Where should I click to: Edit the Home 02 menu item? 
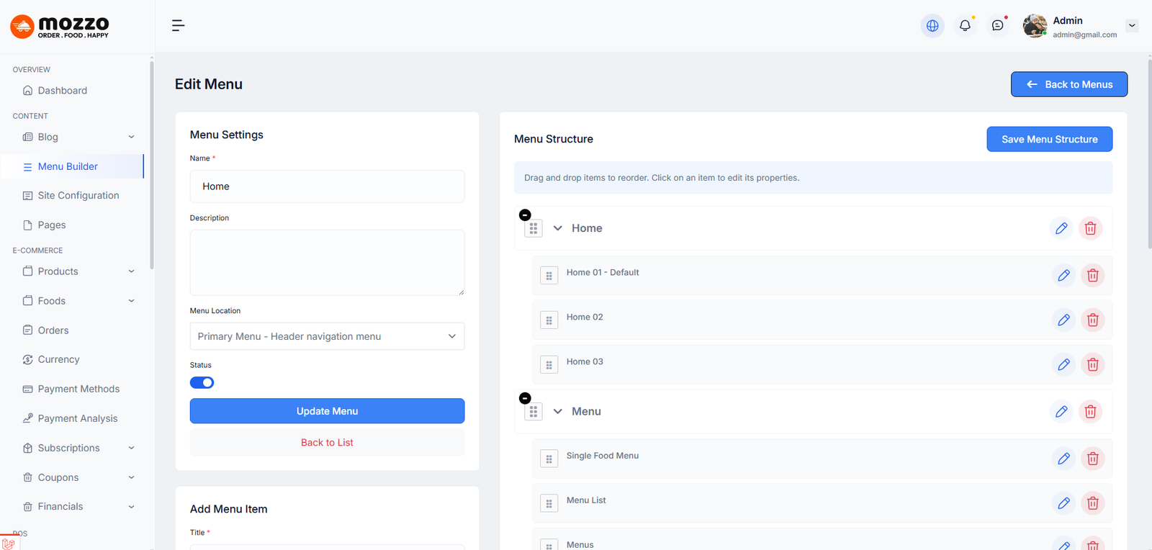tap(1063, 320)
